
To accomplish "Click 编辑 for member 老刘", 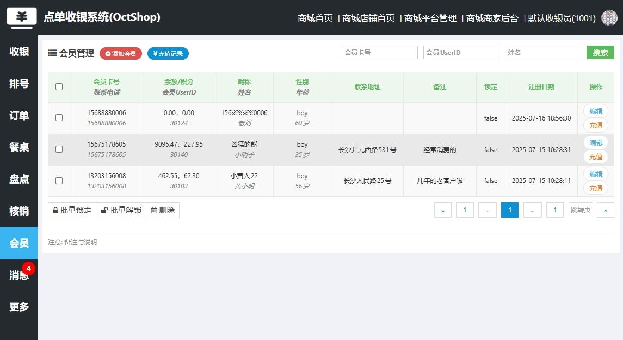I will [x=596, y=111].
